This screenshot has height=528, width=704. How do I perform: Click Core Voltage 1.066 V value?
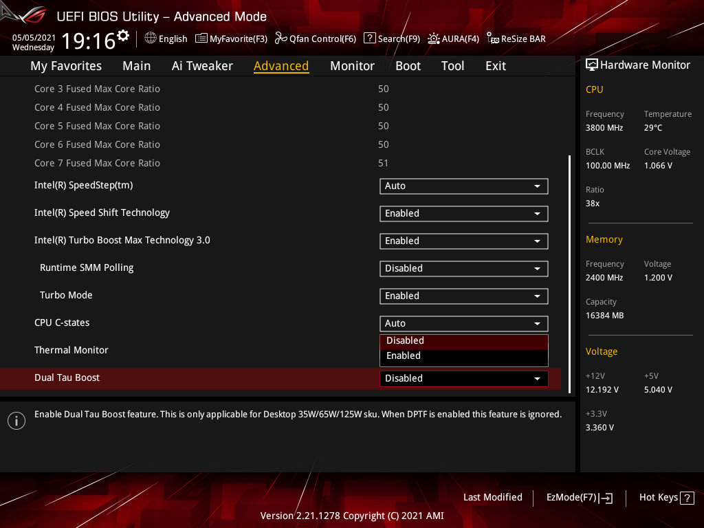[658, 166]
